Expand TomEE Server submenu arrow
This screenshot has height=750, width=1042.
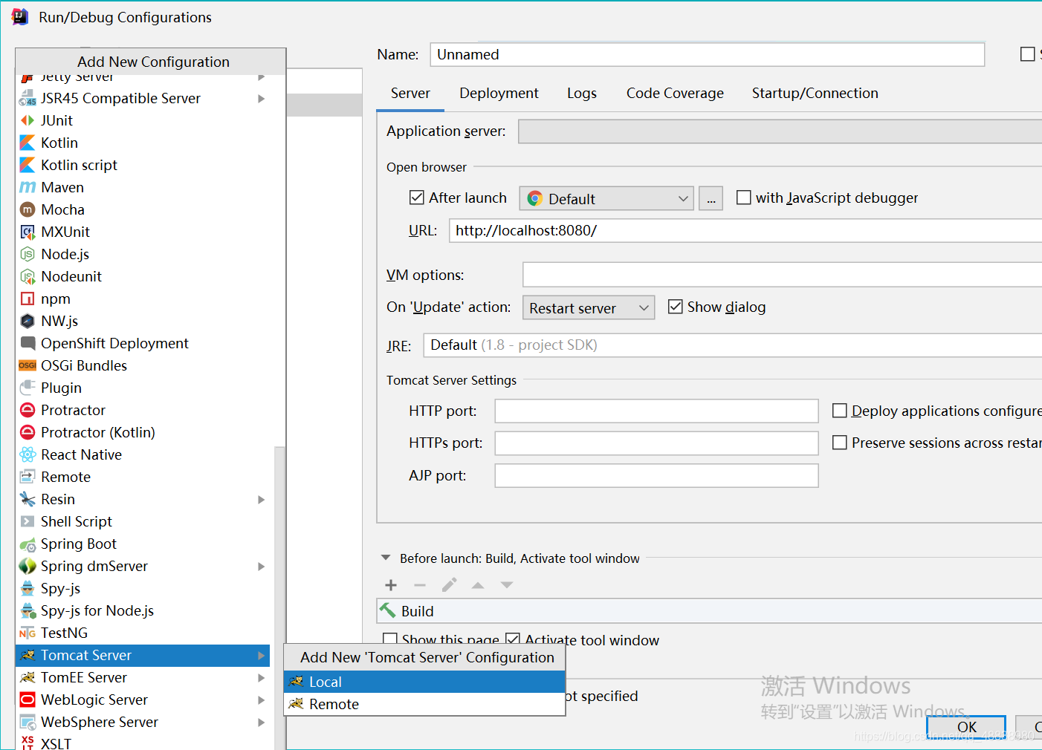click(262, 677)
